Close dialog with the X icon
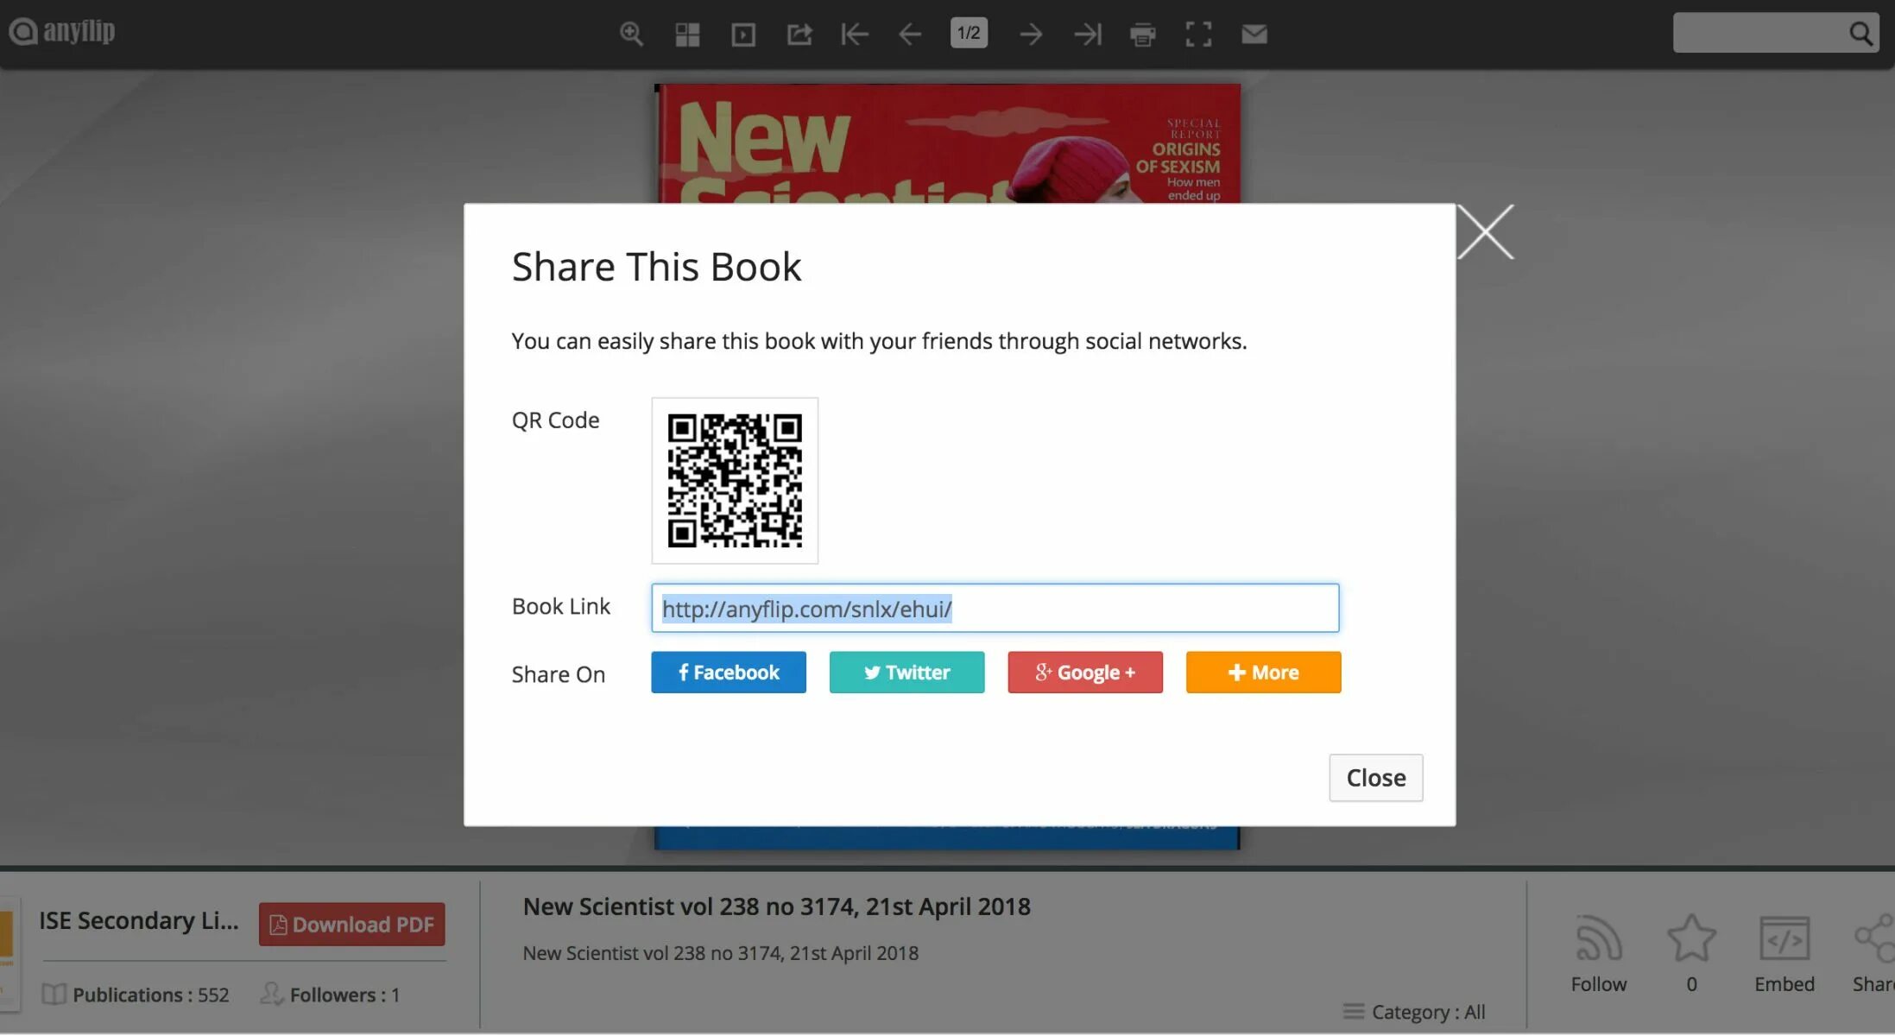The image size is (1895, 1036). tap(1486, 231)
